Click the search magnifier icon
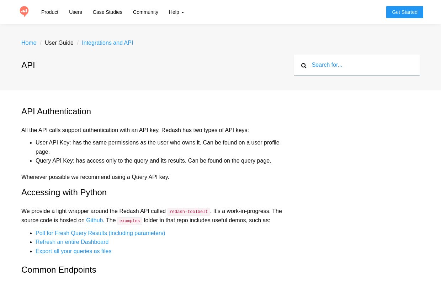The image size is (441, 284). tap(304, 66)
